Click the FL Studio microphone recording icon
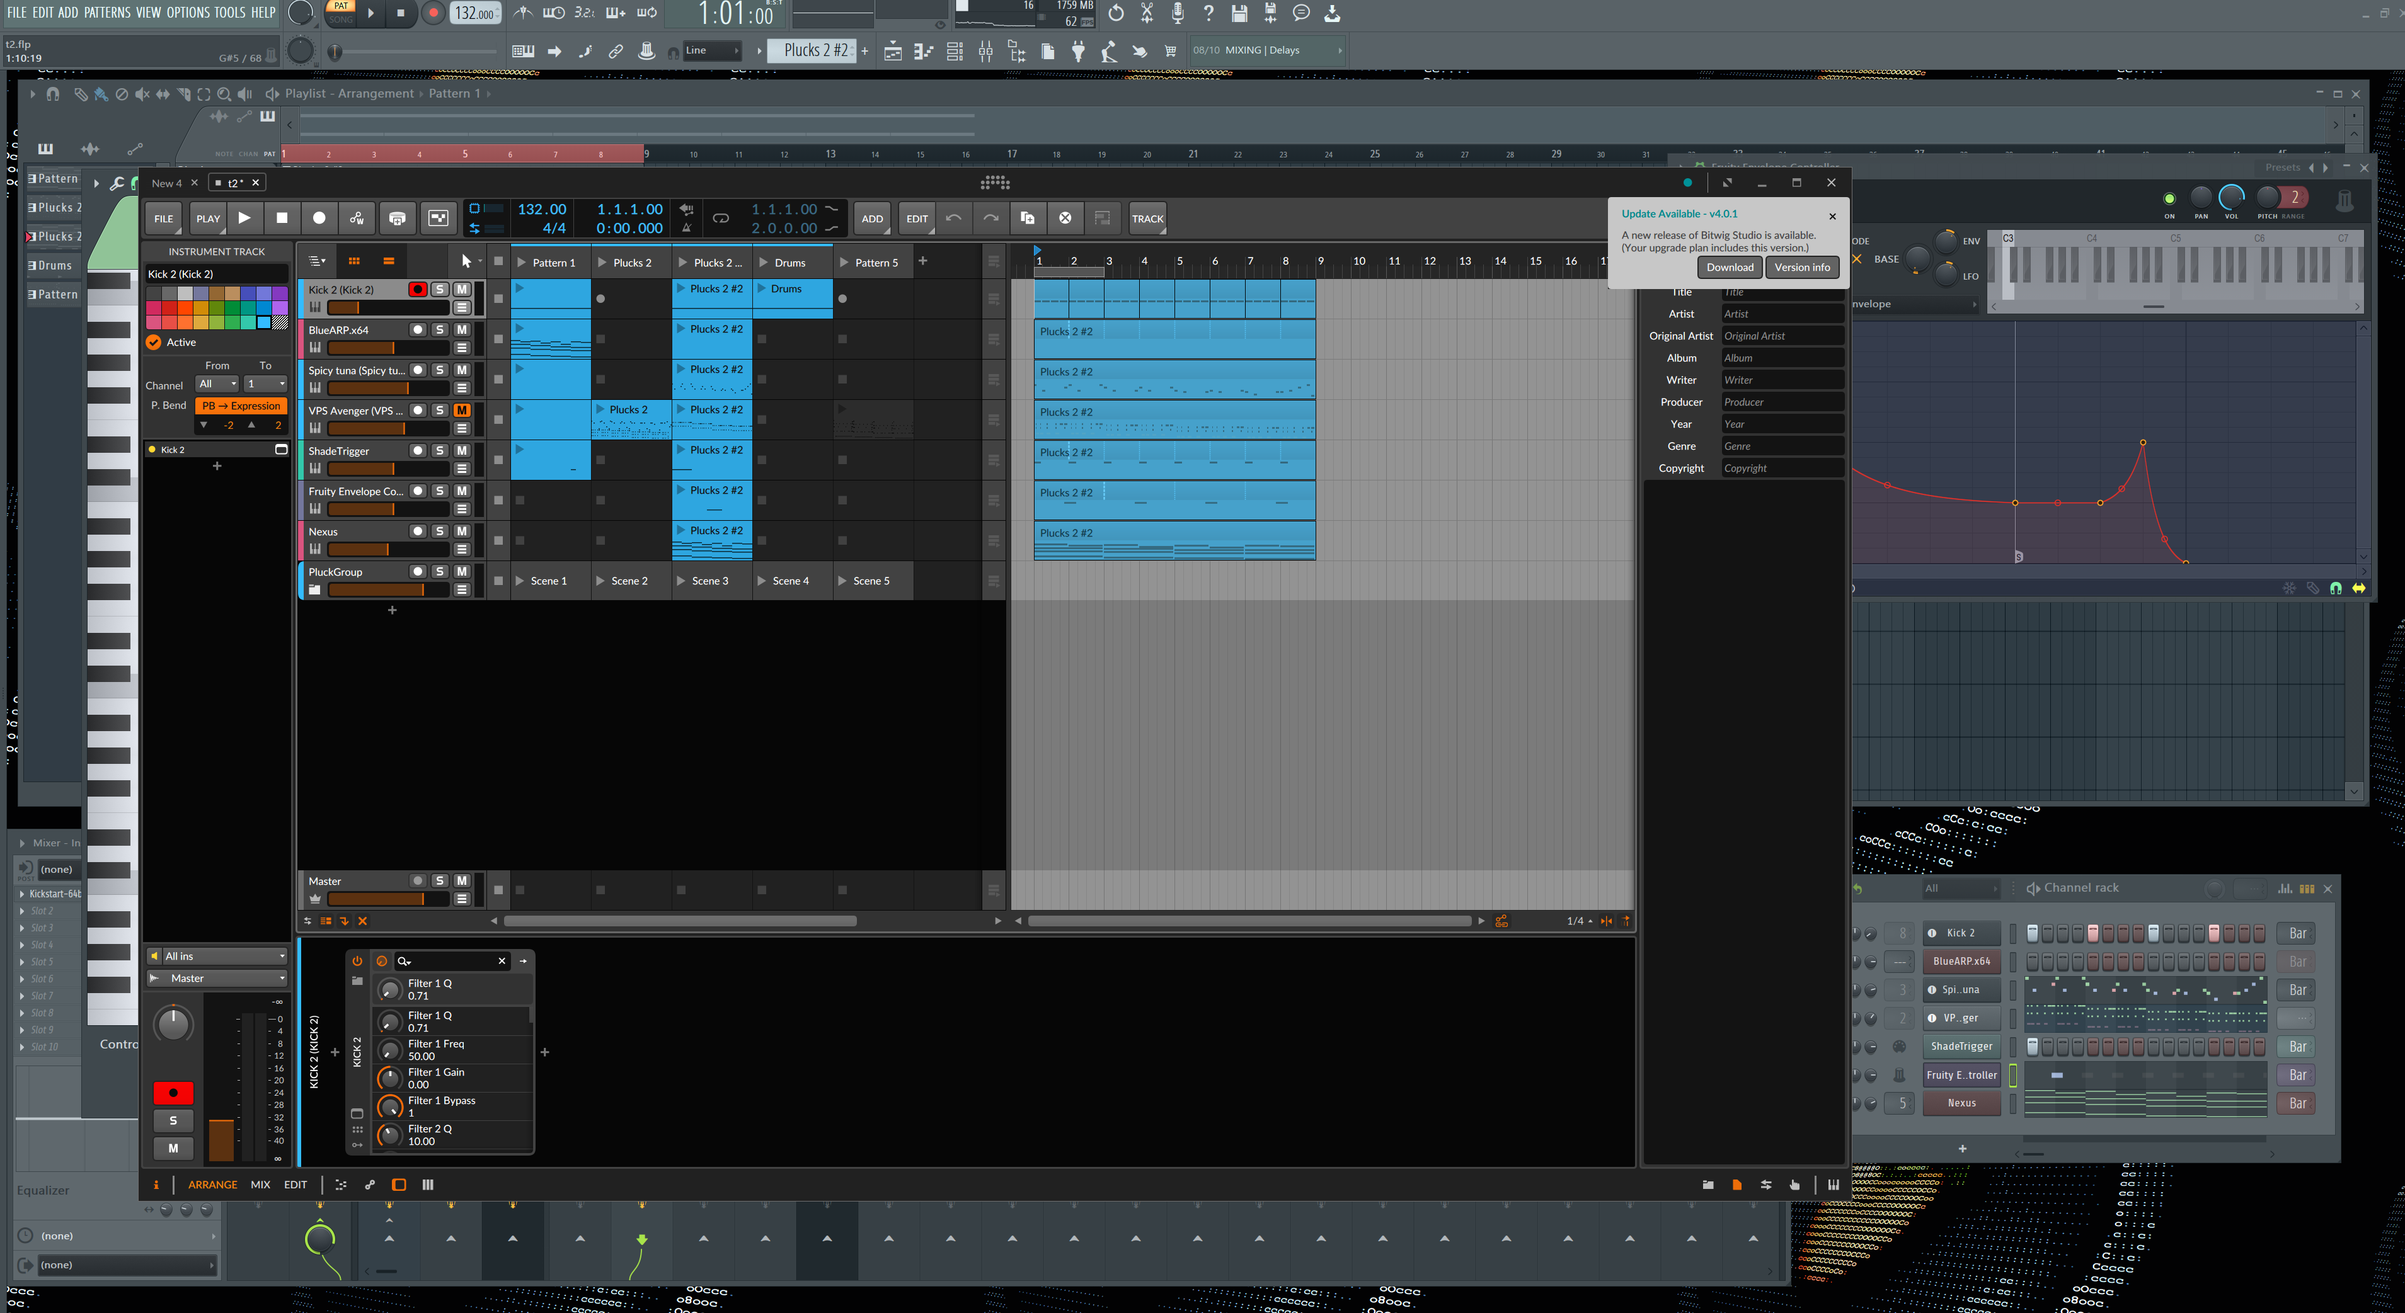 1177,13
